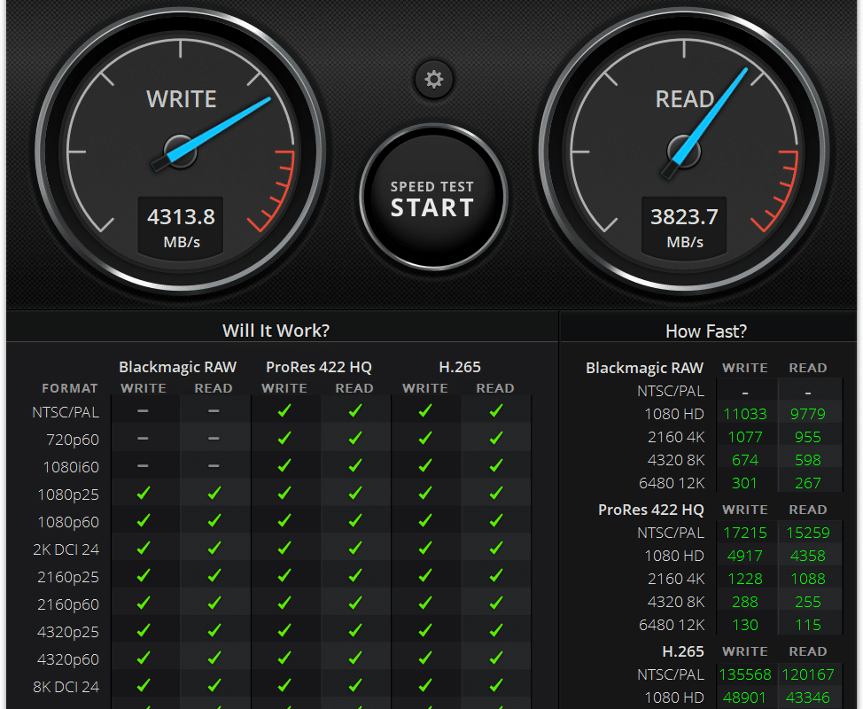Viewport: 863px width, 709px height.
Task: Click Blackmagic RAW 1080 HD read value 9779
Action: 807,414
